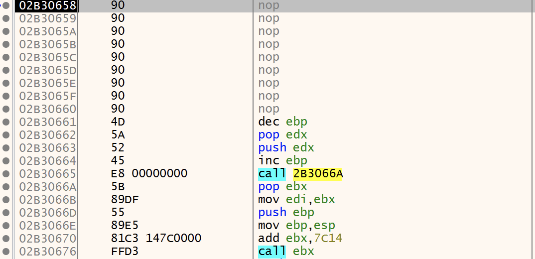Select the "push edx" instruction line

[286, 148]
